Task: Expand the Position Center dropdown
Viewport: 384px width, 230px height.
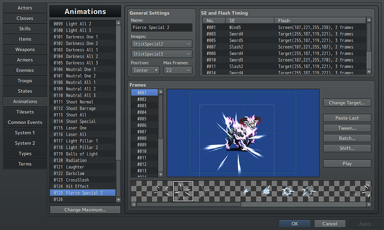Action: tap(145, 71)
